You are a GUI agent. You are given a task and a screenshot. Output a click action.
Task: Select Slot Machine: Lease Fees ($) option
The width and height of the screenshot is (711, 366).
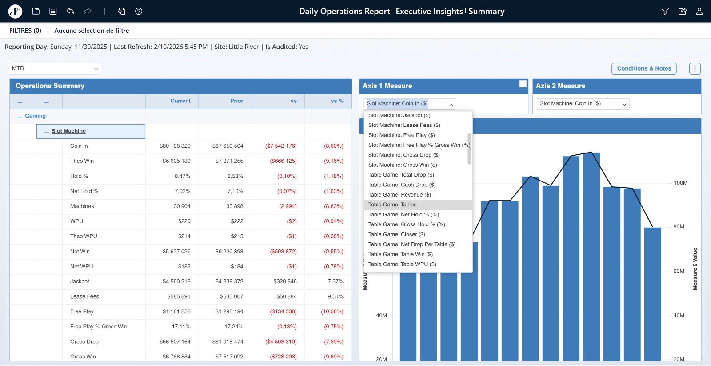[418, 125]
